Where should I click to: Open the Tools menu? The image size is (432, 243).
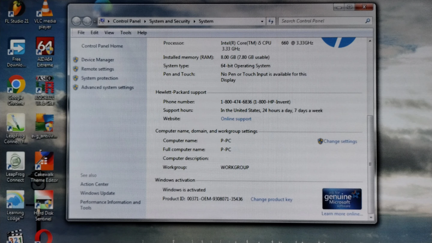126,33
